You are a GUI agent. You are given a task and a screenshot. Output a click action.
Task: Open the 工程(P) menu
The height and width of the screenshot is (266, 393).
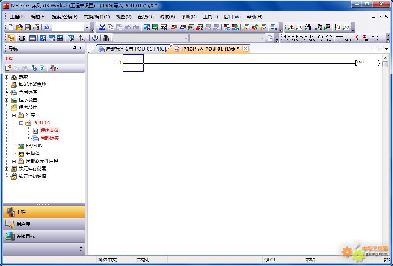[x=17, y=17]
